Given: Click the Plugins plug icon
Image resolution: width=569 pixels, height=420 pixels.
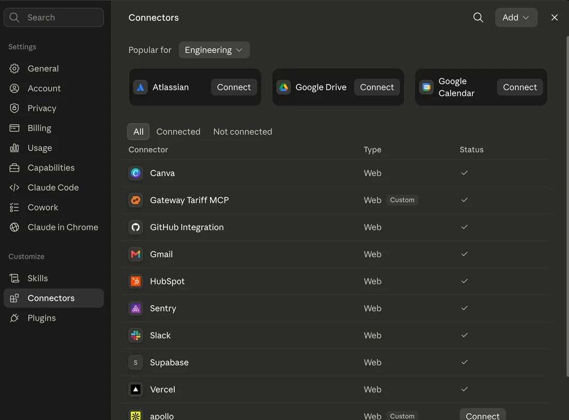Looking at the screenshot, I should pyautogui.click(x=14, y=318).
